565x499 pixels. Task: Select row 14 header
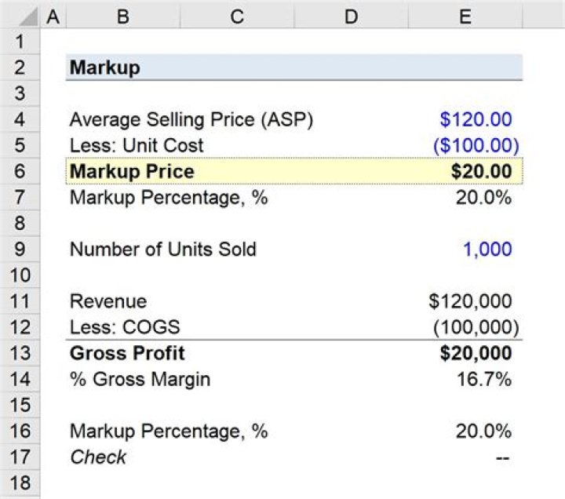point(20,379)
